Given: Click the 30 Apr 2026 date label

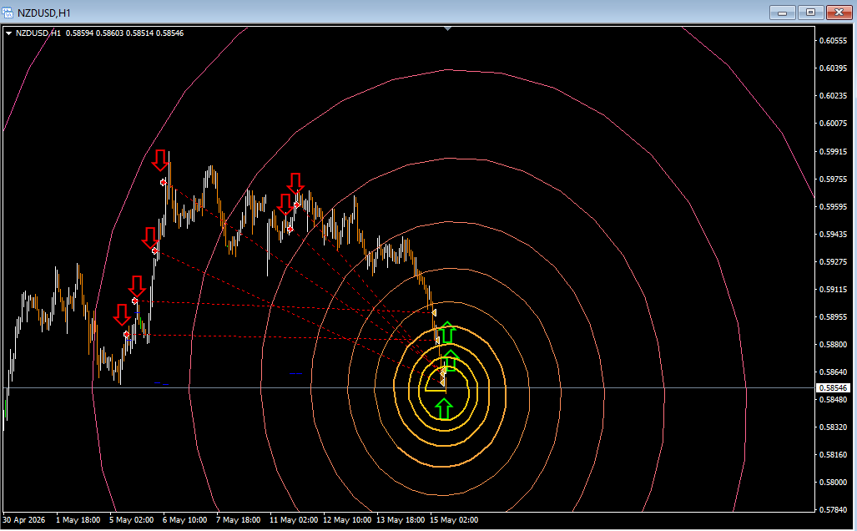Looking at the screenshot, I should 24,520.
